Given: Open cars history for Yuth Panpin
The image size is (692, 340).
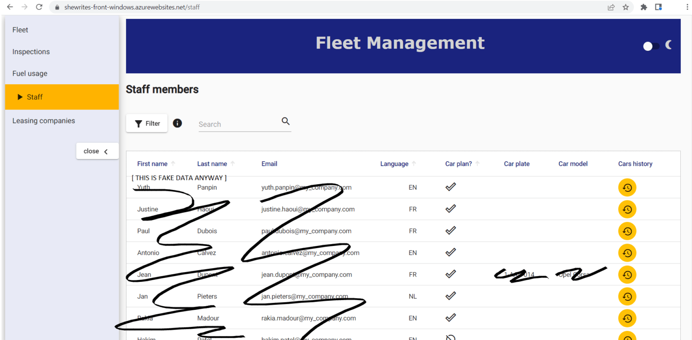Looking at the screenshot, I should [627, 187].
